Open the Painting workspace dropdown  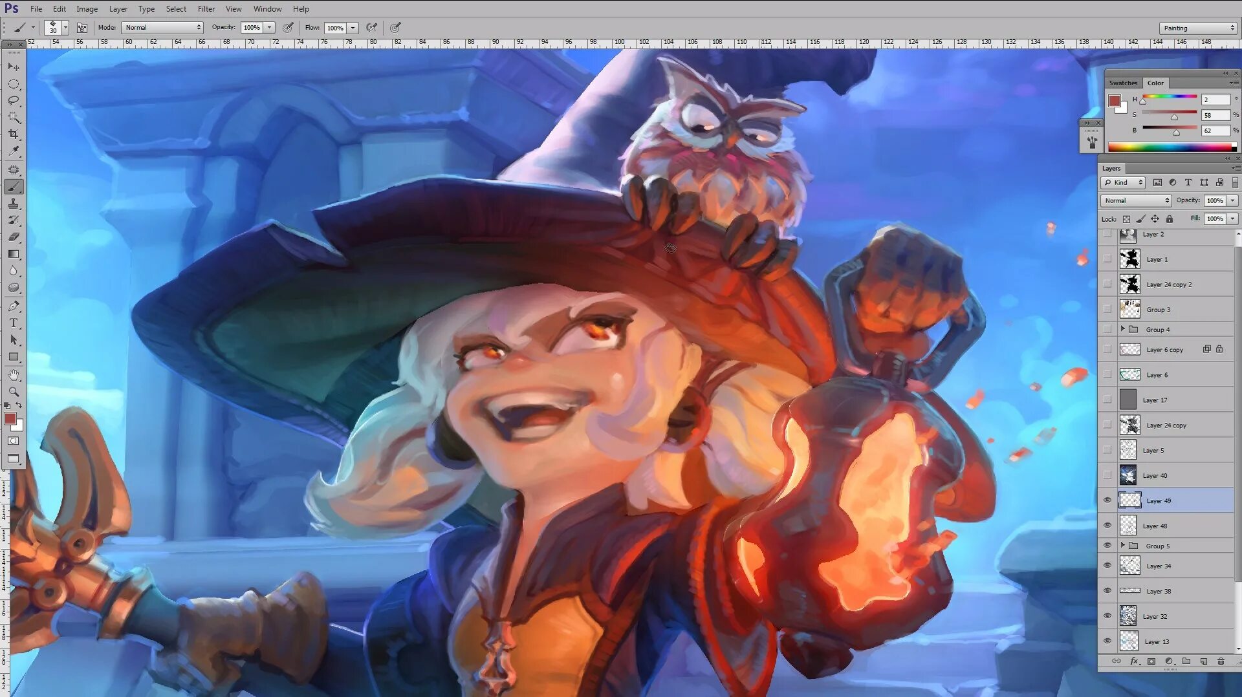coord(1198,28)
